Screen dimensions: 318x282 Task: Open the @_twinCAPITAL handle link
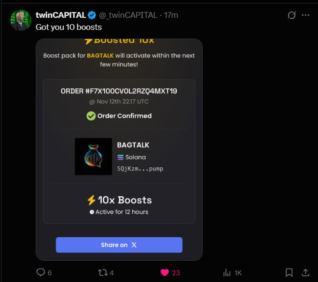click(128, 15)
